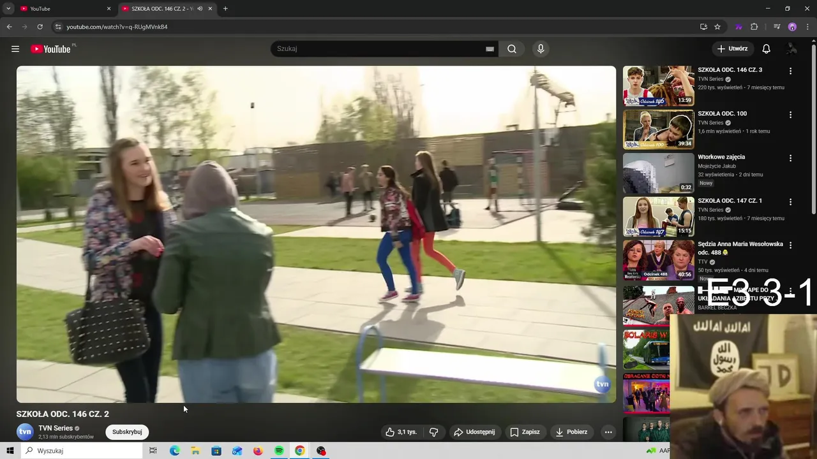Image resolution: width=817 pixels, height=459 pixels.
Task: Open the TVN Series channel avatar
Action: click(25, 432)
